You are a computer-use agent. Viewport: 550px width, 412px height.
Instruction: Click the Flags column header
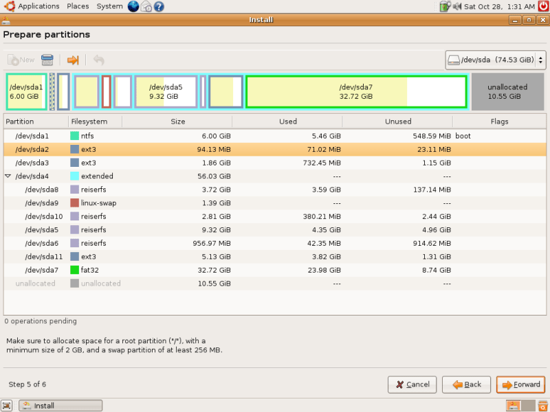[499, 122]
